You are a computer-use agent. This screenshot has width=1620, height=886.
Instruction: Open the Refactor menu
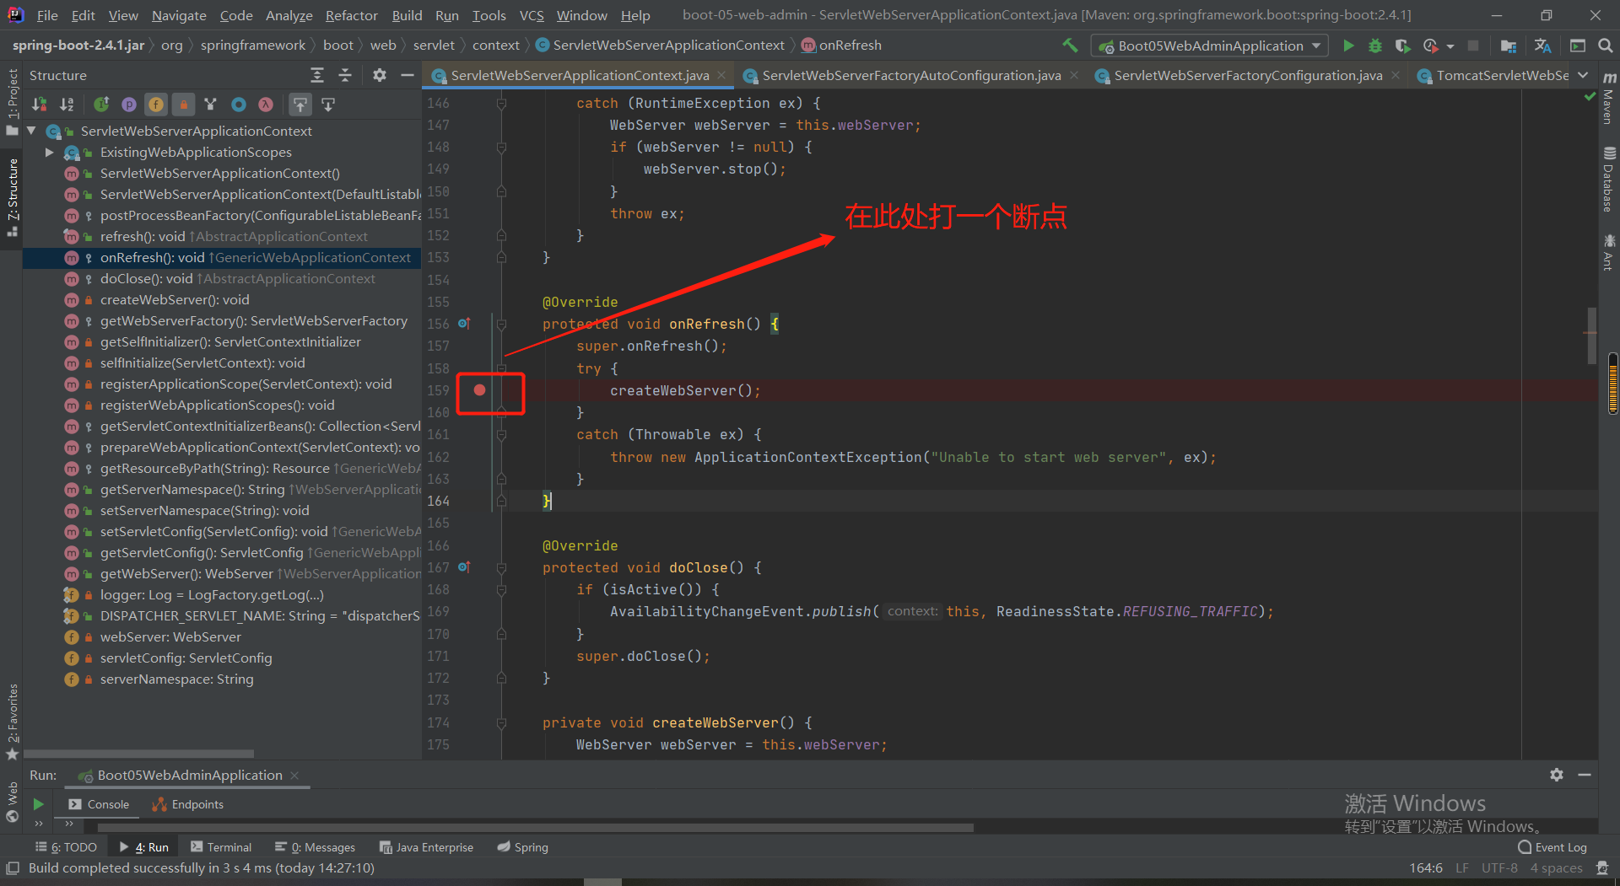[351, 15]
